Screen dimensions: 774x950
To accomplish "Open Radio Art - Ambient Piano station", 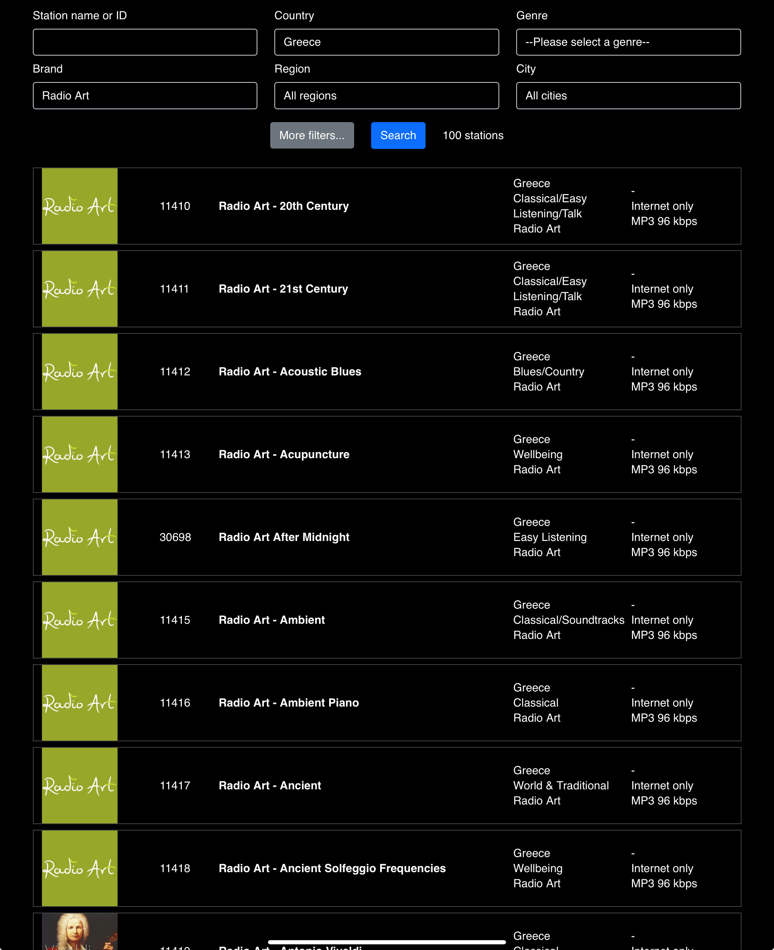I will coord(288,702).
